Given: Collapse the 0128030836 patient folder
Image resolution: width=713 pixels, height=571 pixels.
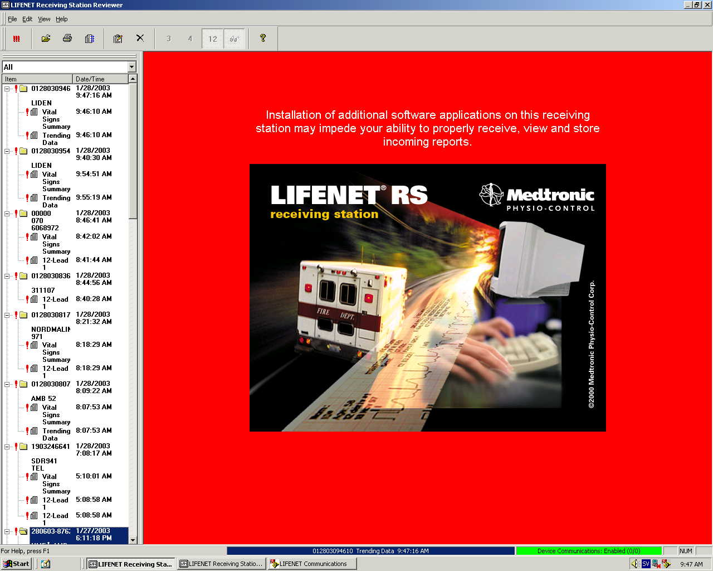Looking at the screenshot, I should point(7,276).
